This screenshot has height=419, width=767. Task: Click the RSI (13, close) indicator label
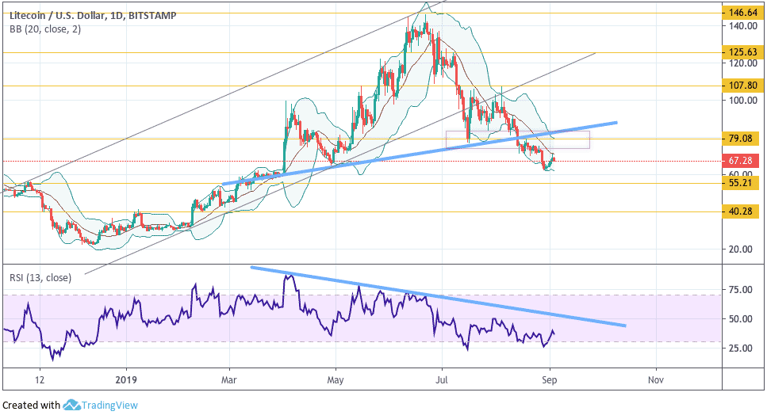pos(40,278)
